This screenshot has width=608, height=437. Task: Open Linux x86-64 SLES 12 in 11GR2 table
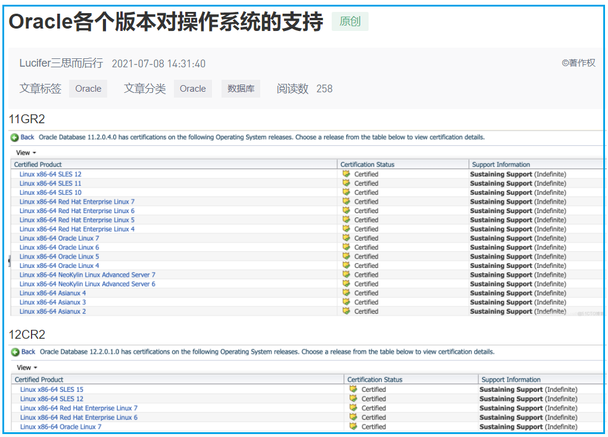coord(51,174)
